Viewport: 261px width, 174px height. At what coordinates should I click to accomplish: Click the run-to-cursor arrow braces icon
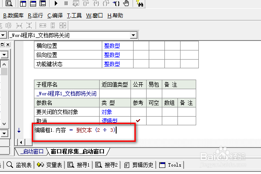pos(116,3)
